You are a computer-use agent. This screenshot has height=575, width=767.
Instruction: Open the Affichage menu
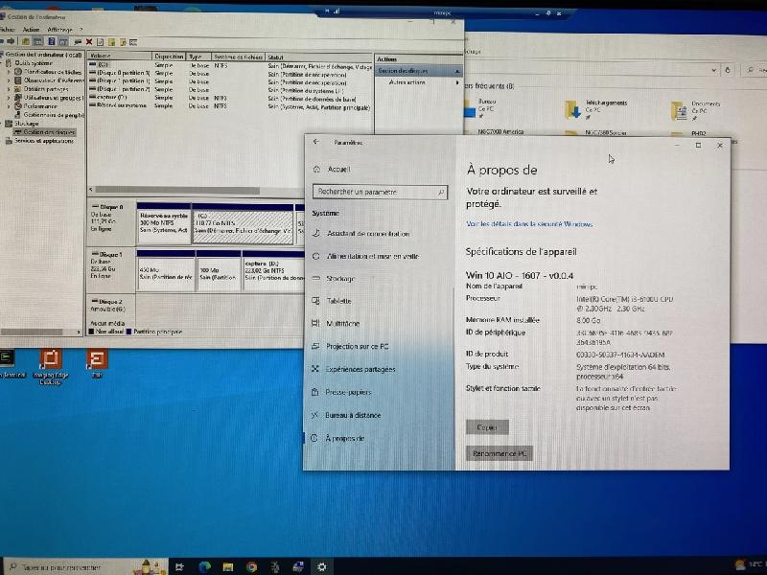[59, 30]
